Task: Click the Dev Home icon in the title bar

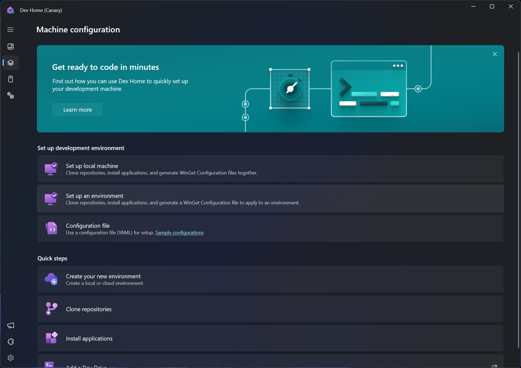Action: pyautogui.click(x=10, y=10)
